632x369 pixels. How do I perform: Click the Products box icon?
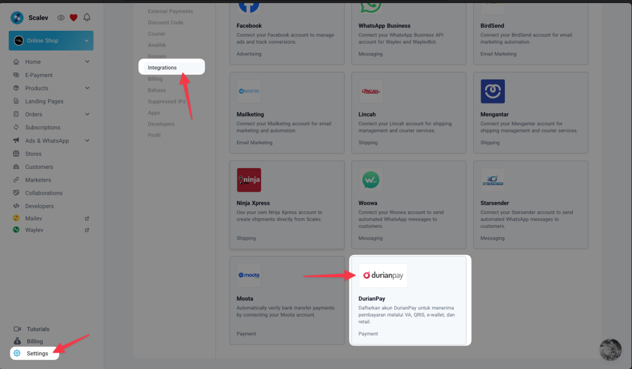[16, 88]
